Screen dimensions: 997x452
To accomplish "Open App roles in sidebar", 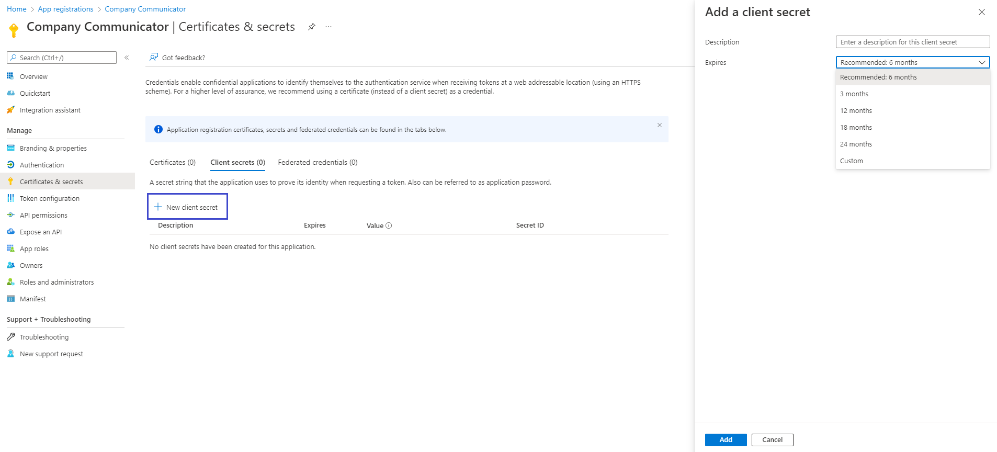I will pos(34,248).
